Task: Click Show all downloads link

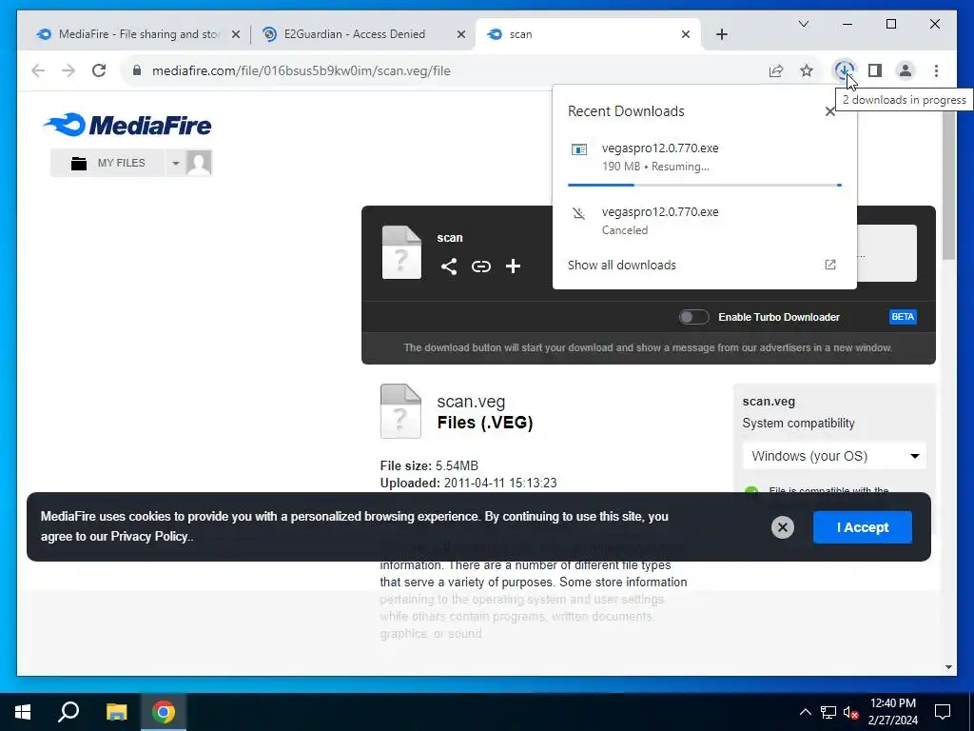Action: tap(621, 265)
